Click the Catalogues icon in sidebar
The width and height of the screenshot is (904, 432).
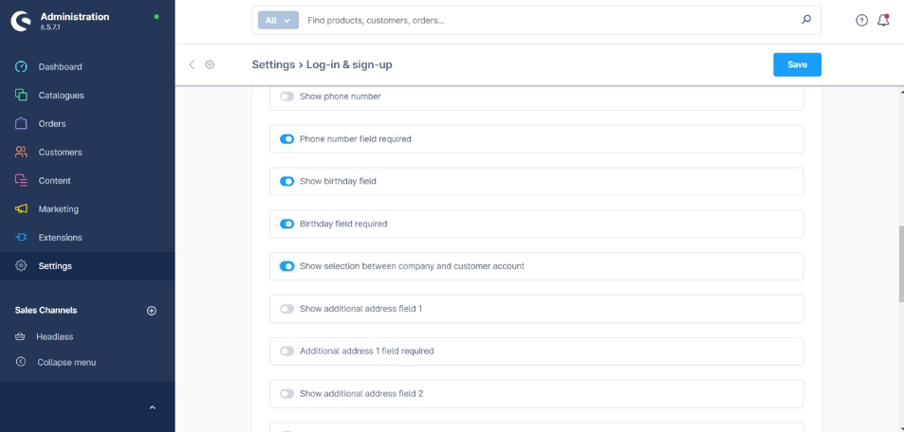click(21, 96)
